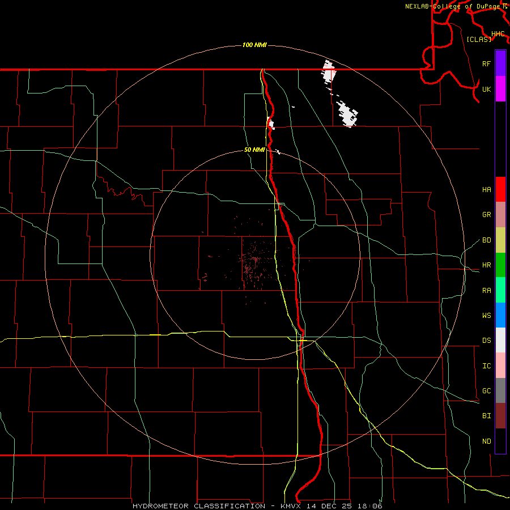The height and width of the screenshot is (510, 510).
Task: Click the GC gray color swatch
Action: pyautogui.click(x=500, y=390)
